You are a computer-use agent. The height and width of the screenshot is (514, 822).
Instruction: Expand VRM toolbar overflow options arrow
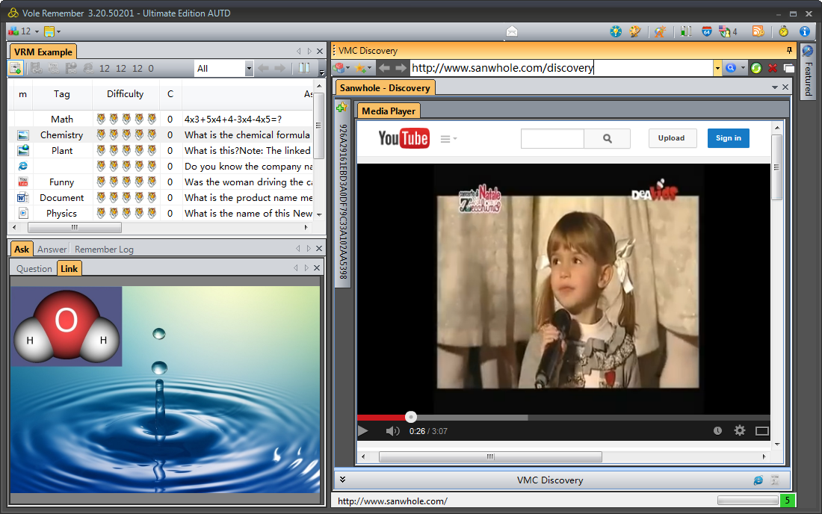(321, 72)
